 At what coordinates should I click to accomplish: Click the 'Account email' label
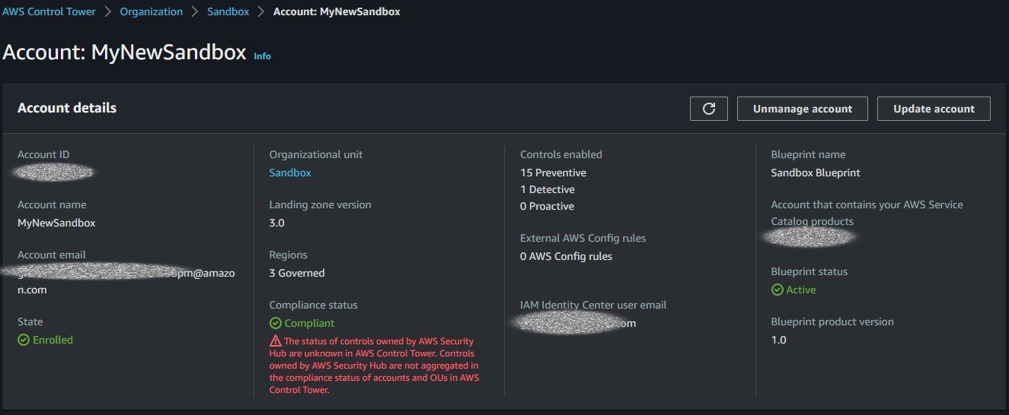pos(52,255)
